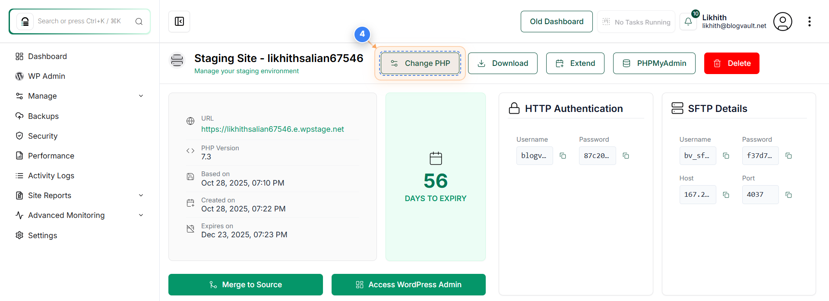
Task: Open PHPMyAdmin
Action: coord(654,63)
